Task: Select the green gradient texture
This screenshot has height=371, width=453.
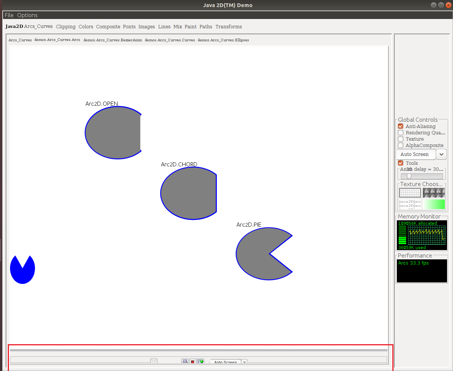Action: (434, 204)
